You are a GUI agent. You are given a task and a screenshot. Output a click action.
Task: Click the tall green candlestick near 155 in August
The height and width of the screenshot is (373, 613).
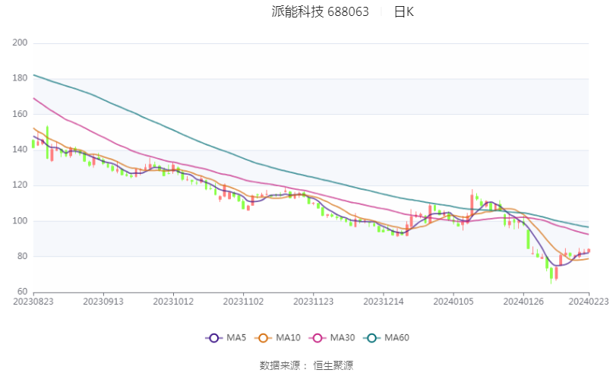pos(47,142)
